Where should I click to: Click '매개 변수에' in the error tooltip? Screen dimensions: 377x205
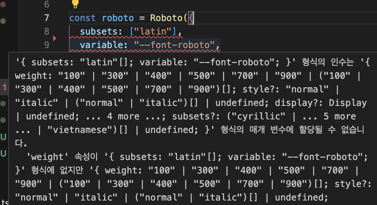coord(271,130)
